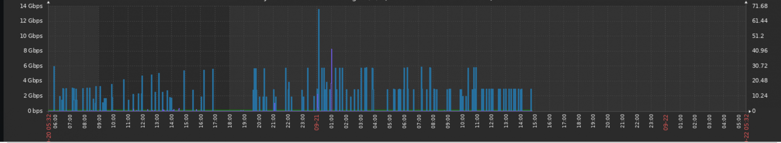Click the 23:00 label just before 09-22
This screenshot has height=143, width=781.
tap(651, 121)
